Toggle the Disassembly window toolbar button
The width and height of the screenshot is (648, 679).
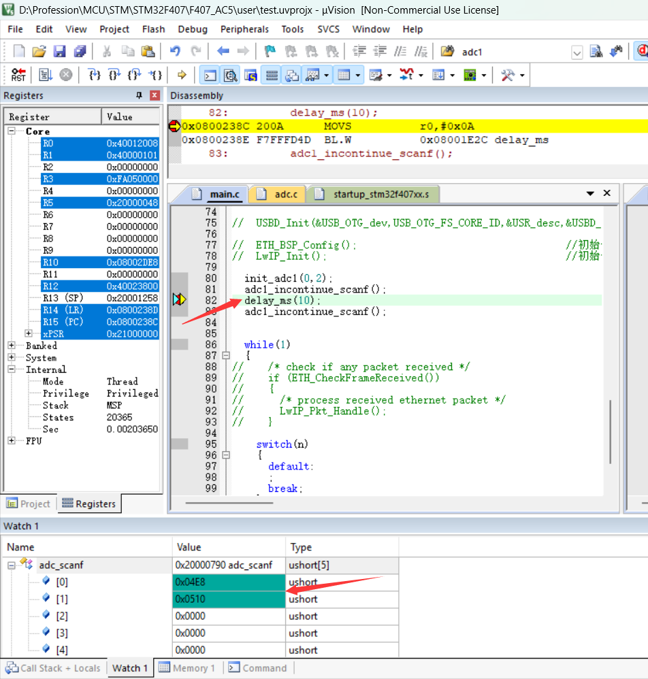coord(231,75)
